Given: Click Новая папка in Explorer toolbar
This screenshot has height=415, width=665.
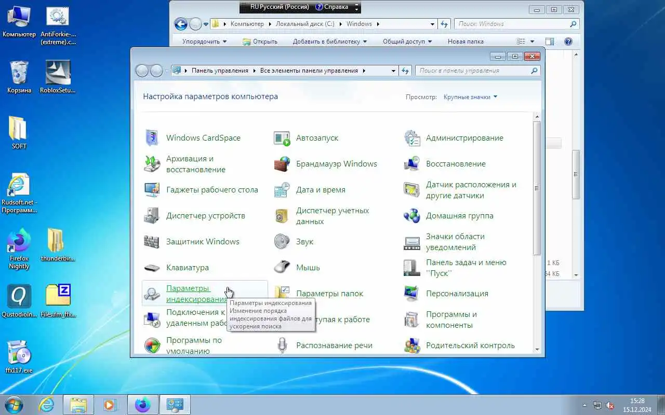Looking at the screenshot, I should click(465, 41).
